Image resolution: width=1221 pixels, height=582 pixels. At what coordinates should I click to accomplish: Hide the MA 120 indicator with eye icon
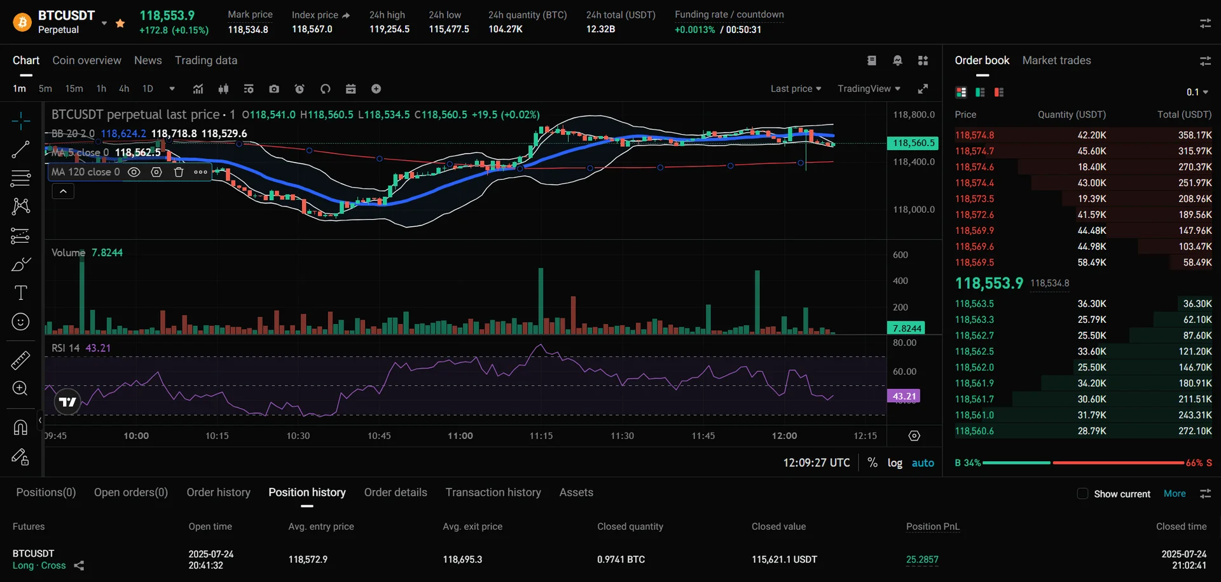pyautogui.click(x=134, y=172)
